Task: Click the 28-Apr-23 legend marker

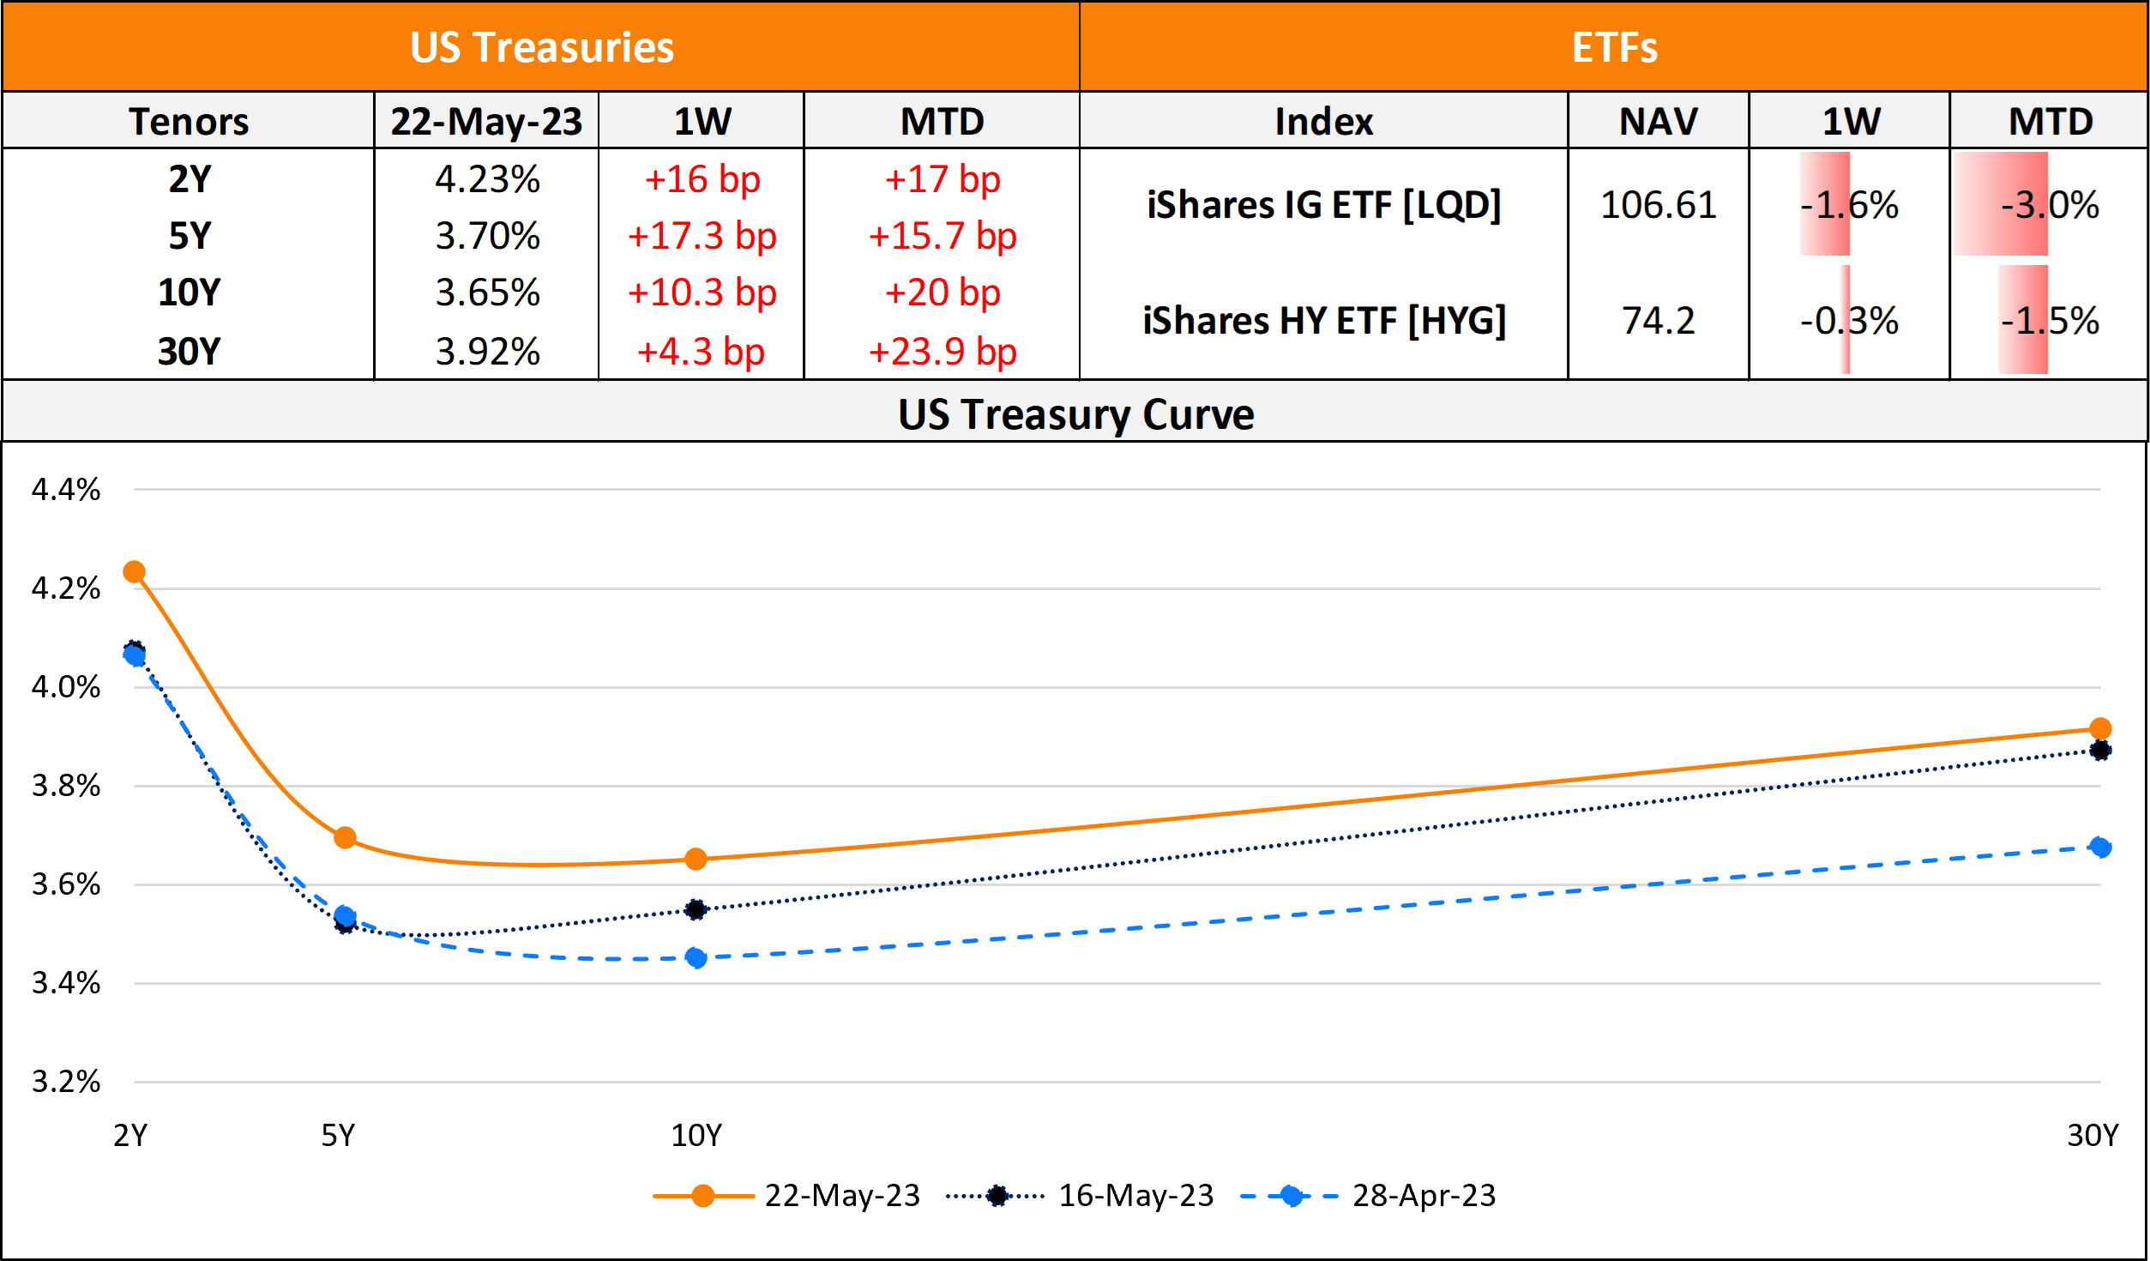Action: tap(1291, 1196)
